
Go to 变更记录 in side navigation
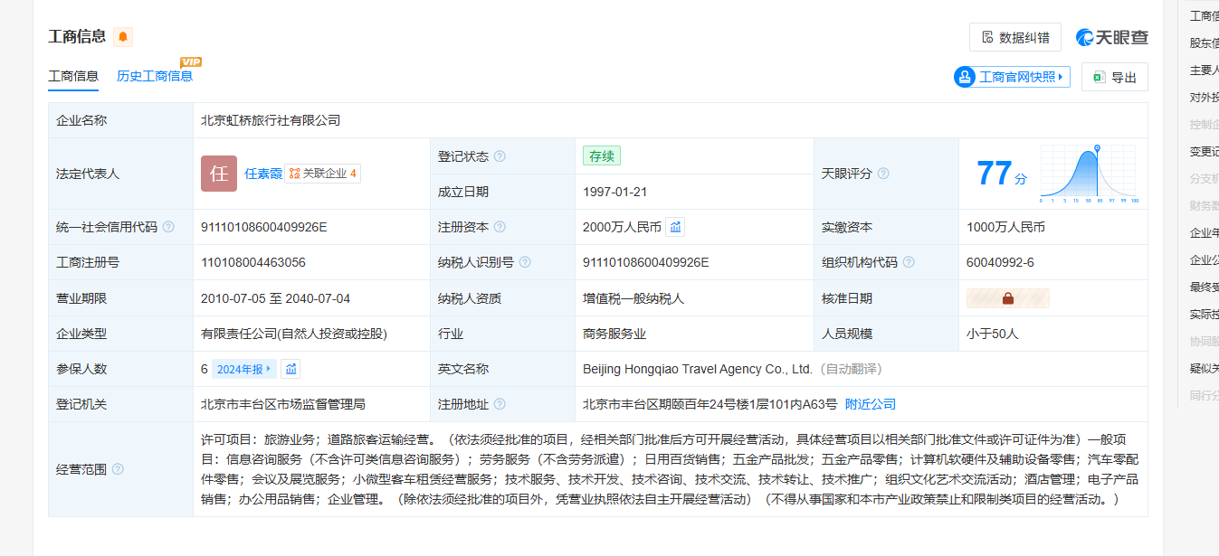pos(1205,152)
